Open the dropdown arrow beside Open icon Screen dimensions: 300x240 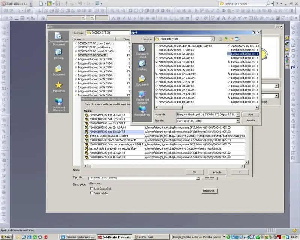pyautogui.click(x=54, y=3)
